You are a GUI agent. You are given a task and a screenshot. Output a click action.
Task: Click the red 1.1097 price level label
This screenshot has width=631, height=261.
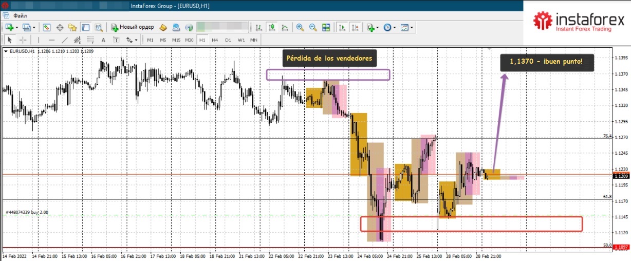tap(621, 248)
